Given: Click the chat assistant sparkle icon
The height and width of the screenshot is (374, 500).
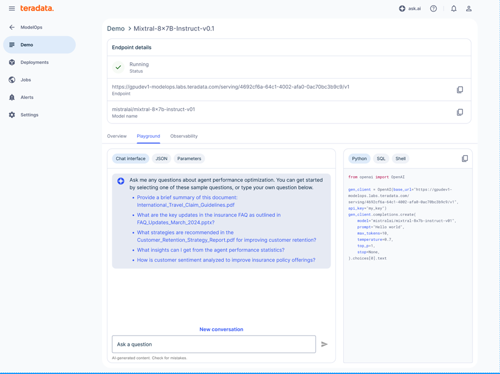Looking at the screenshot, I should [x=120, y=181].
